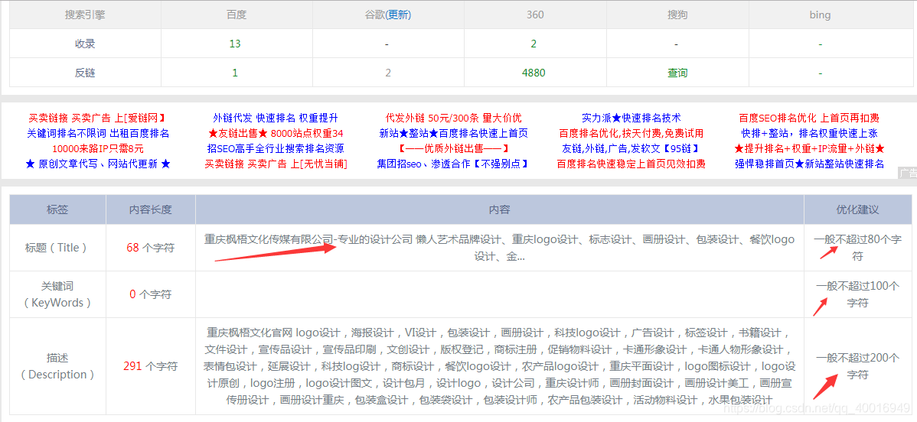Select the 优化建议 column header
This screenshot has height=422, width=917.
[857, 209]
